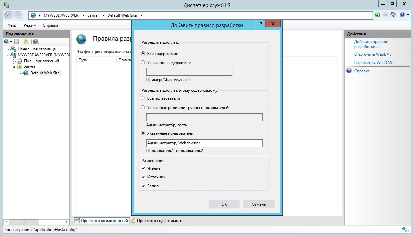Image resolution: width=414 pixels, height=236 pixels.
Task: Click MYWEBDAVSERVER in the address breadcrumb
Action: point(61,15)
